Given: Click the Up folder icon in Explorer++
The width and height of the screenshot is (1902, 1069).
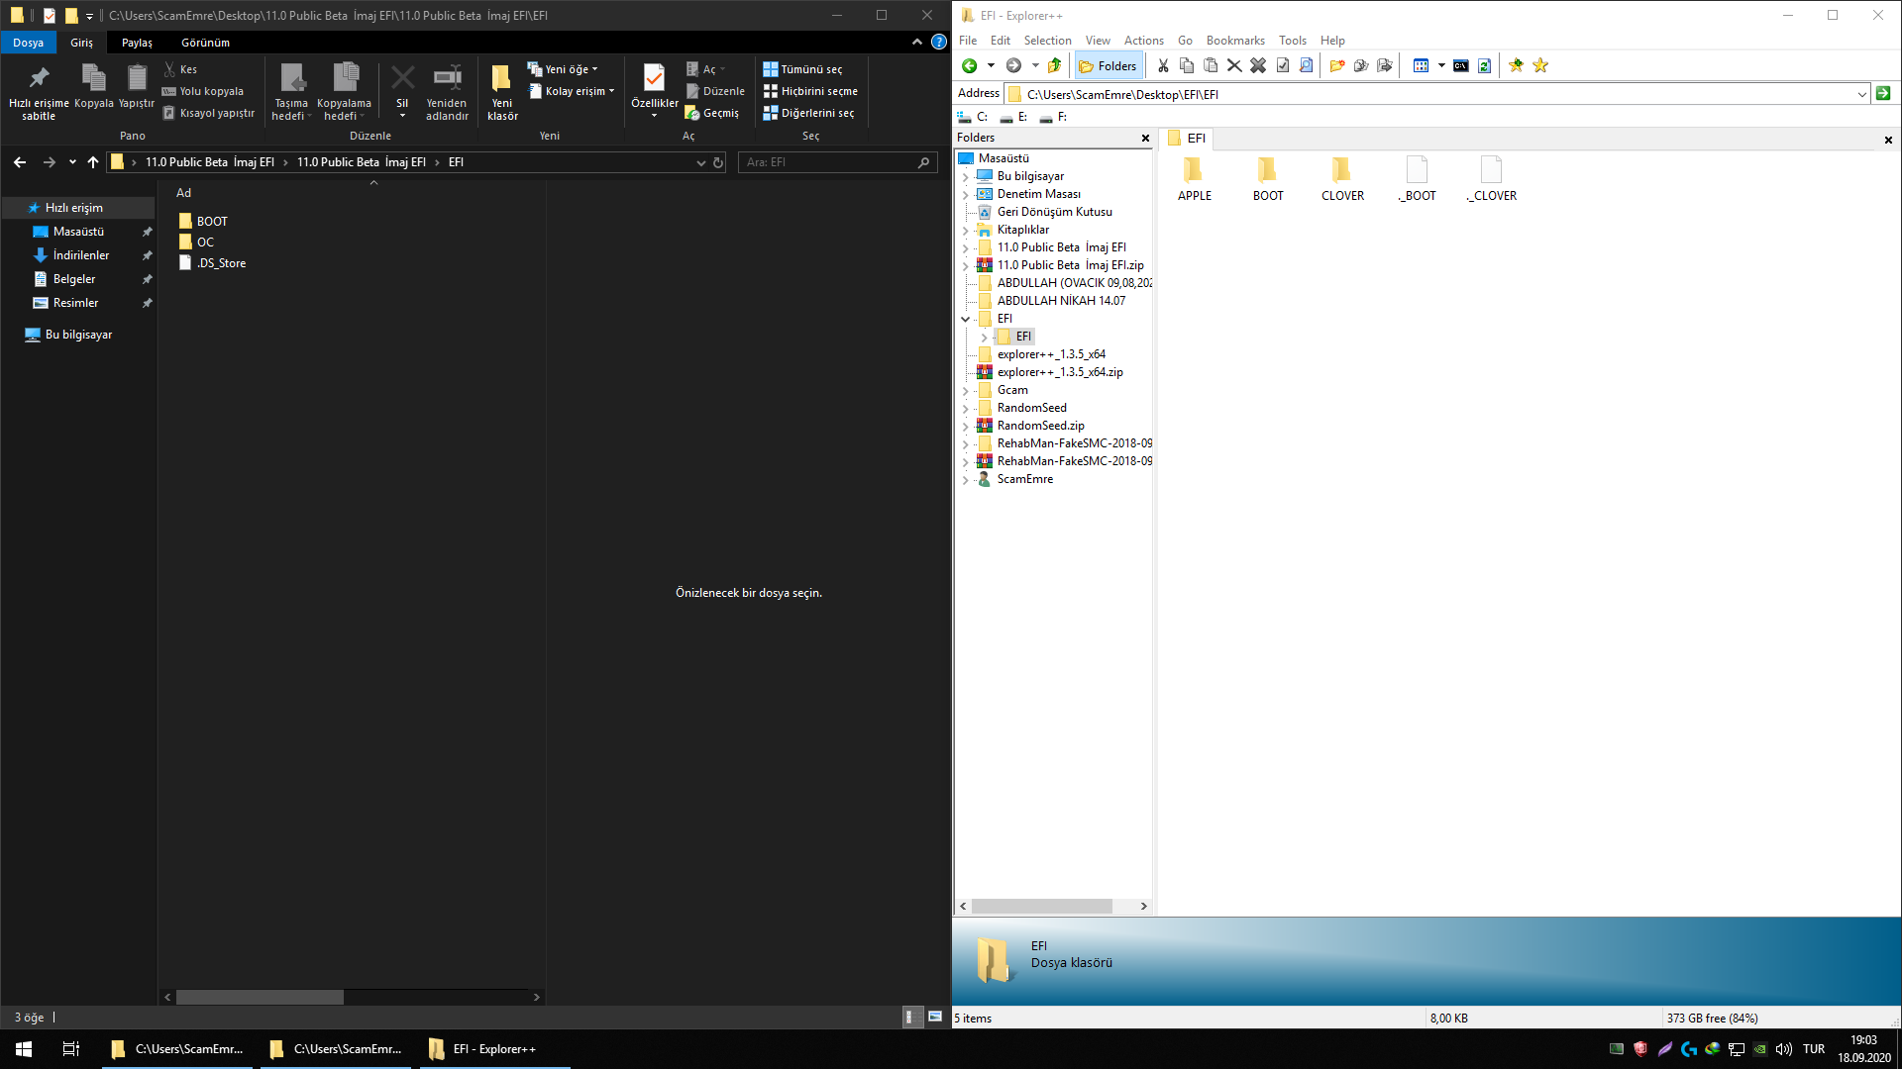Looking at the screenshot, I should click(1054, 65).
